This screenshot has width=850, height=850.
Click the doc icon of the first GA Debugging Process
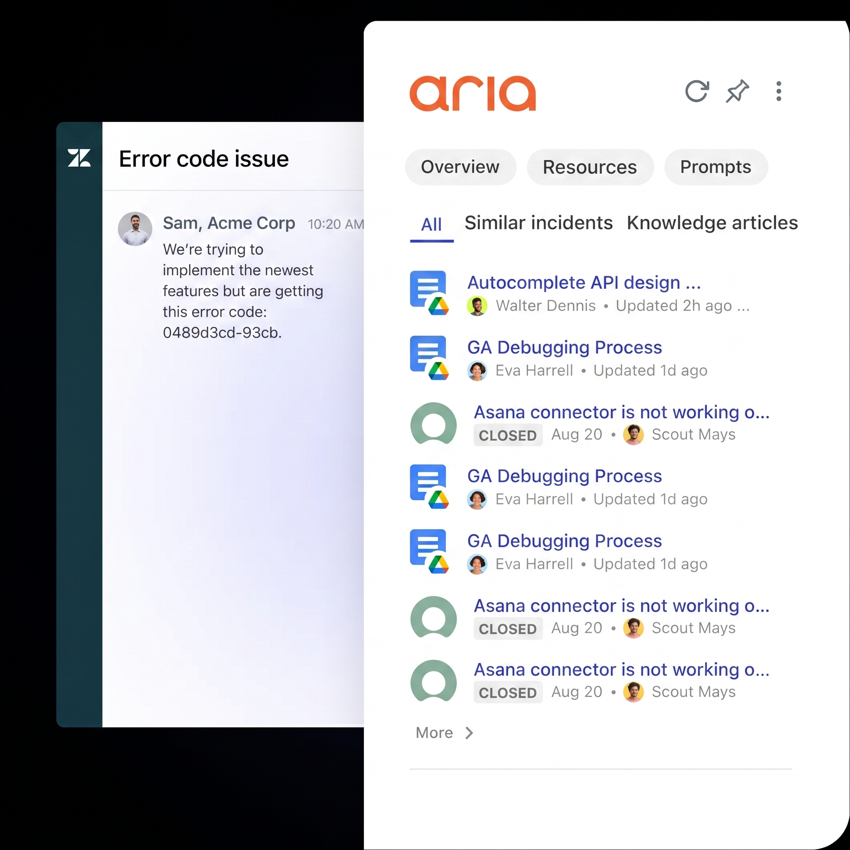(429, 358)
